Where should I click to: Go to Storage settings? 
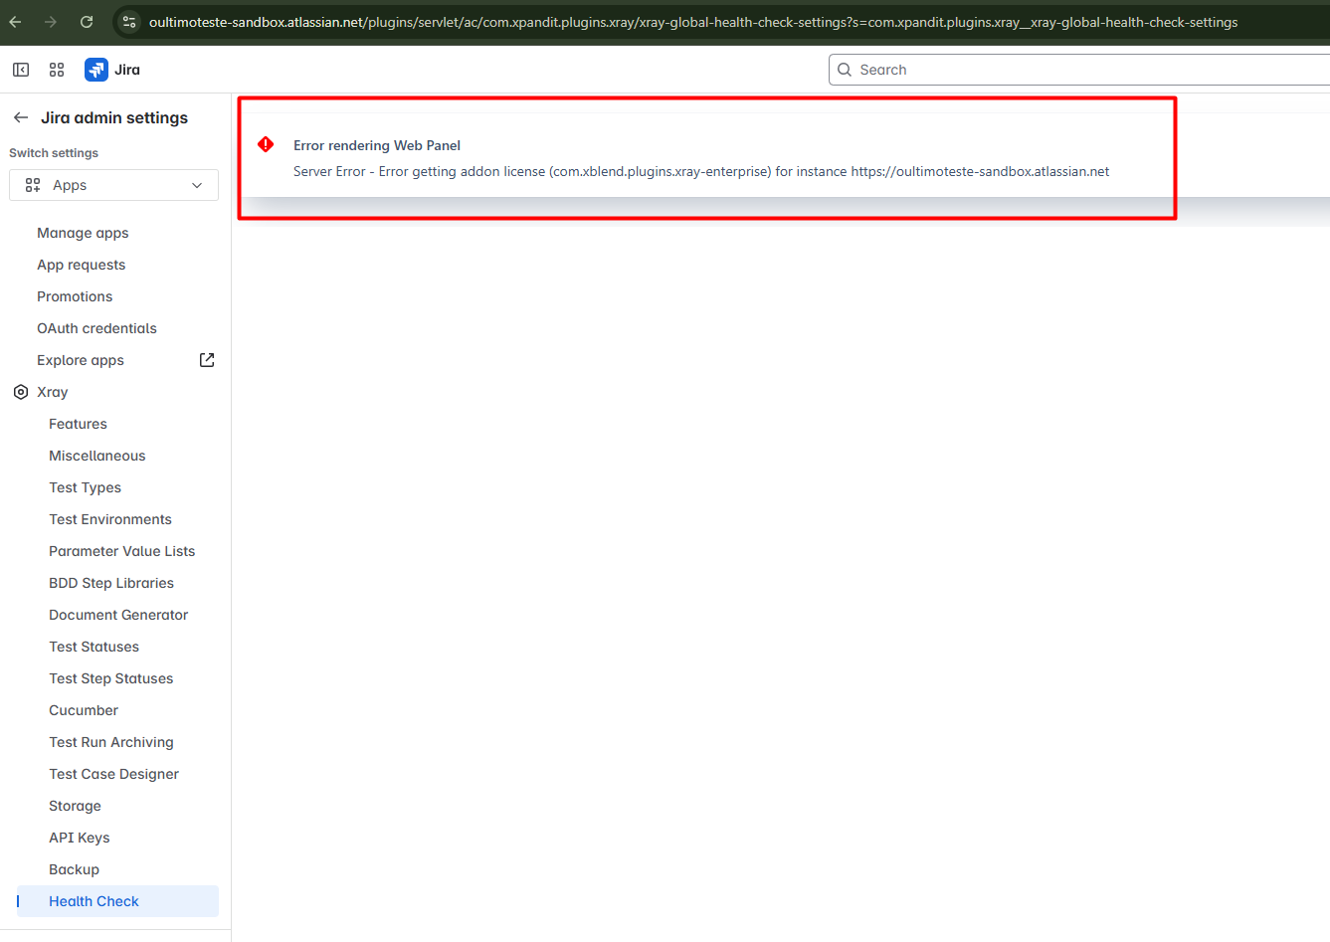76,806
